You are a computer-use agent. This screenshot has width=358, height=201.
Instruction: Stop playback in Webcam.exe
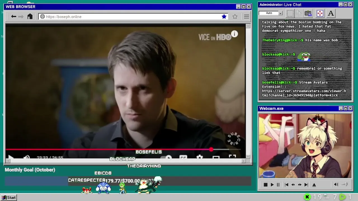(265, 185)
